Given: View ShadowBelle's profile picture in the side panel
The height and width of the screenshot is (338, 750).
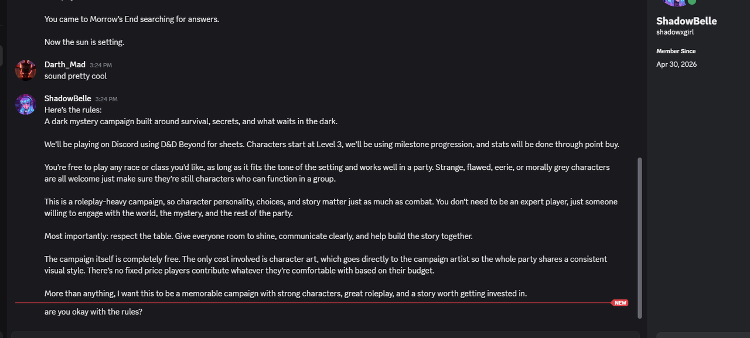Looking at the screenshot, I should pyautogui.click(x=675, y=3).
